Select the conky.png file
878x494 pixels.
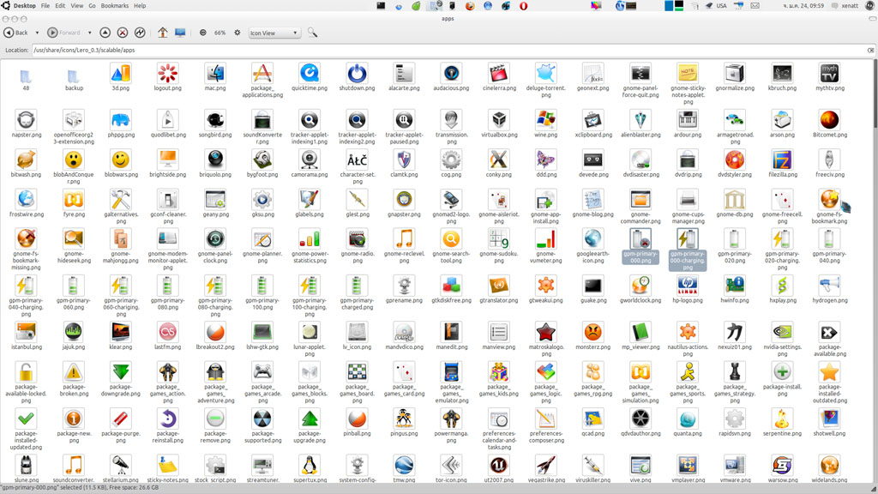[498, 164]
